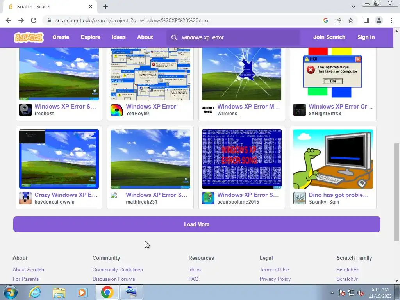The image size is (400, 300).
Task: Click the username link xXNightRiftXx
Action: (325, 114)
